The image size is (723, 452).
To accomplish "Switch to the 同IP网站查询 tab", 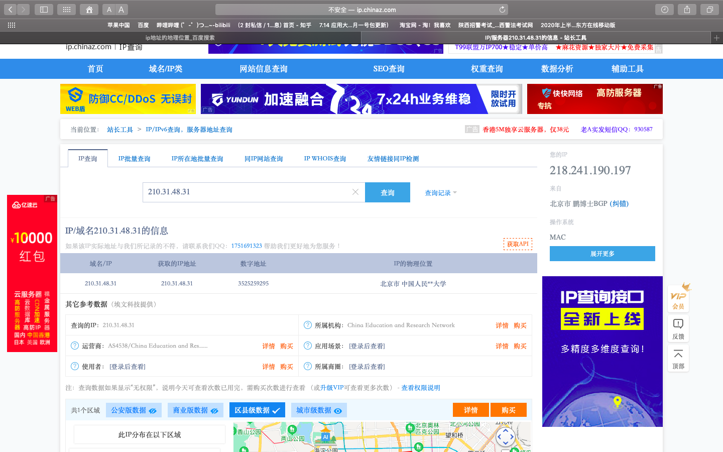I will tap(264, 159).
